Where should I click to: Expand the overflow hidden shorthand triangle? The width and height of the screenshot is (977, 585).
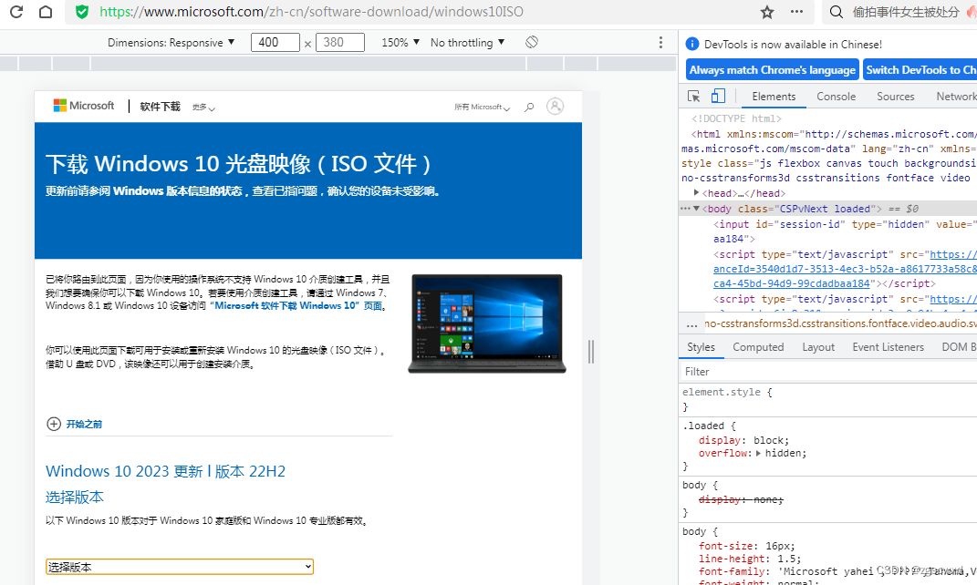click(758, 453)
